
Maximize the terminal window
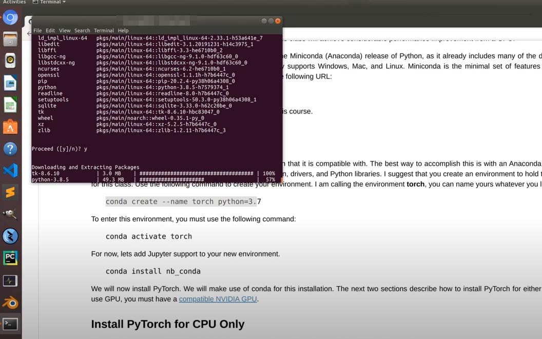tap(271, 21)
